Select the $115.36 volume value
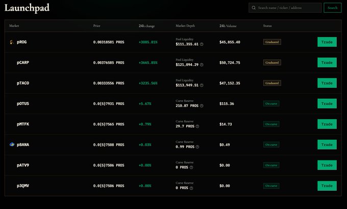The image size is (347, 209). [227, 103]
